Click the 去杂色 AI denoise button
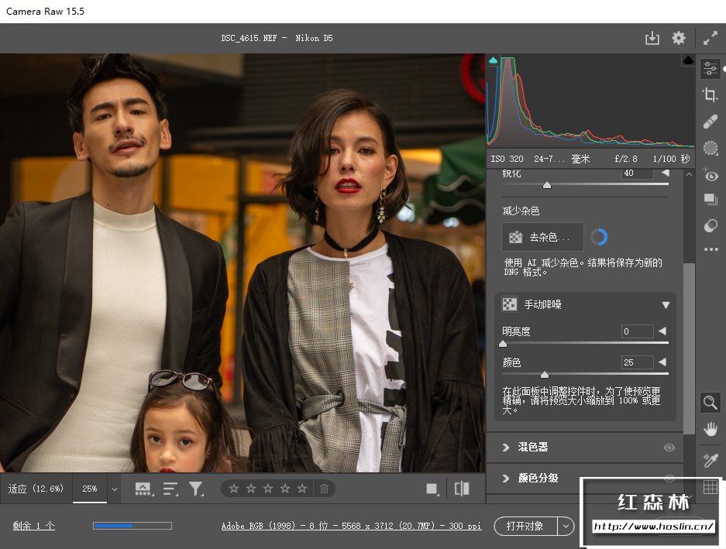 tap(543, 237)
